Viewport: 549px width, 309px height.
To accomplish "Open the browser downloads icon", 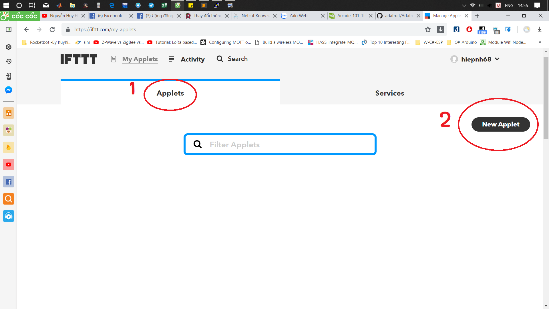I will pyautogui.click(x=540, y=29).
